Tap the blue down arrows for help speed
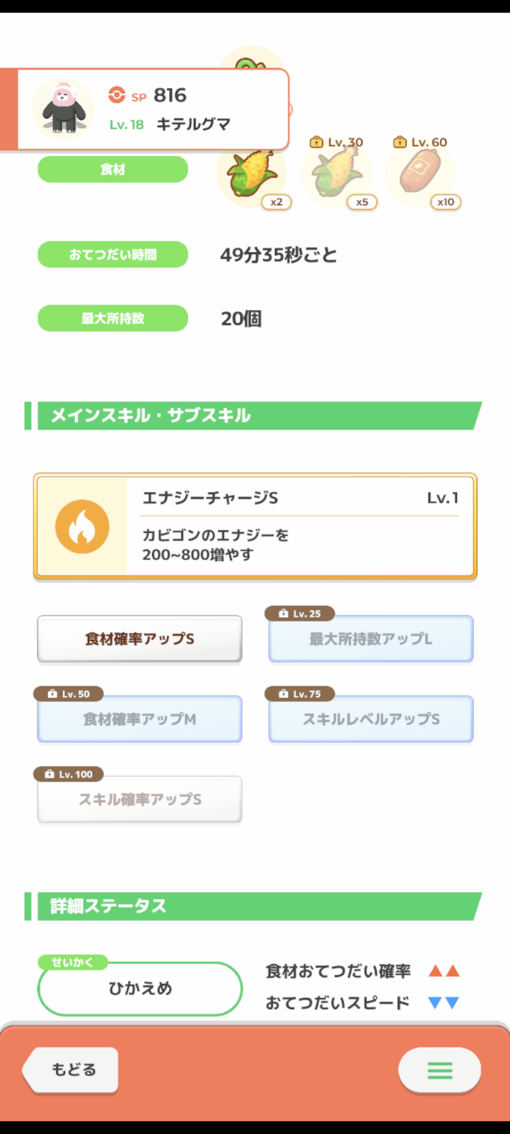 [x=444, y=1003]
